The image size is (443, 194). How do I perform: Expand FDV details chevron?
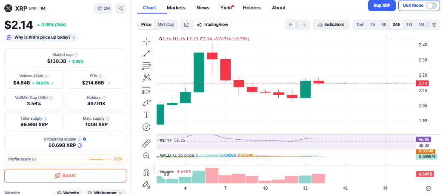109,83
